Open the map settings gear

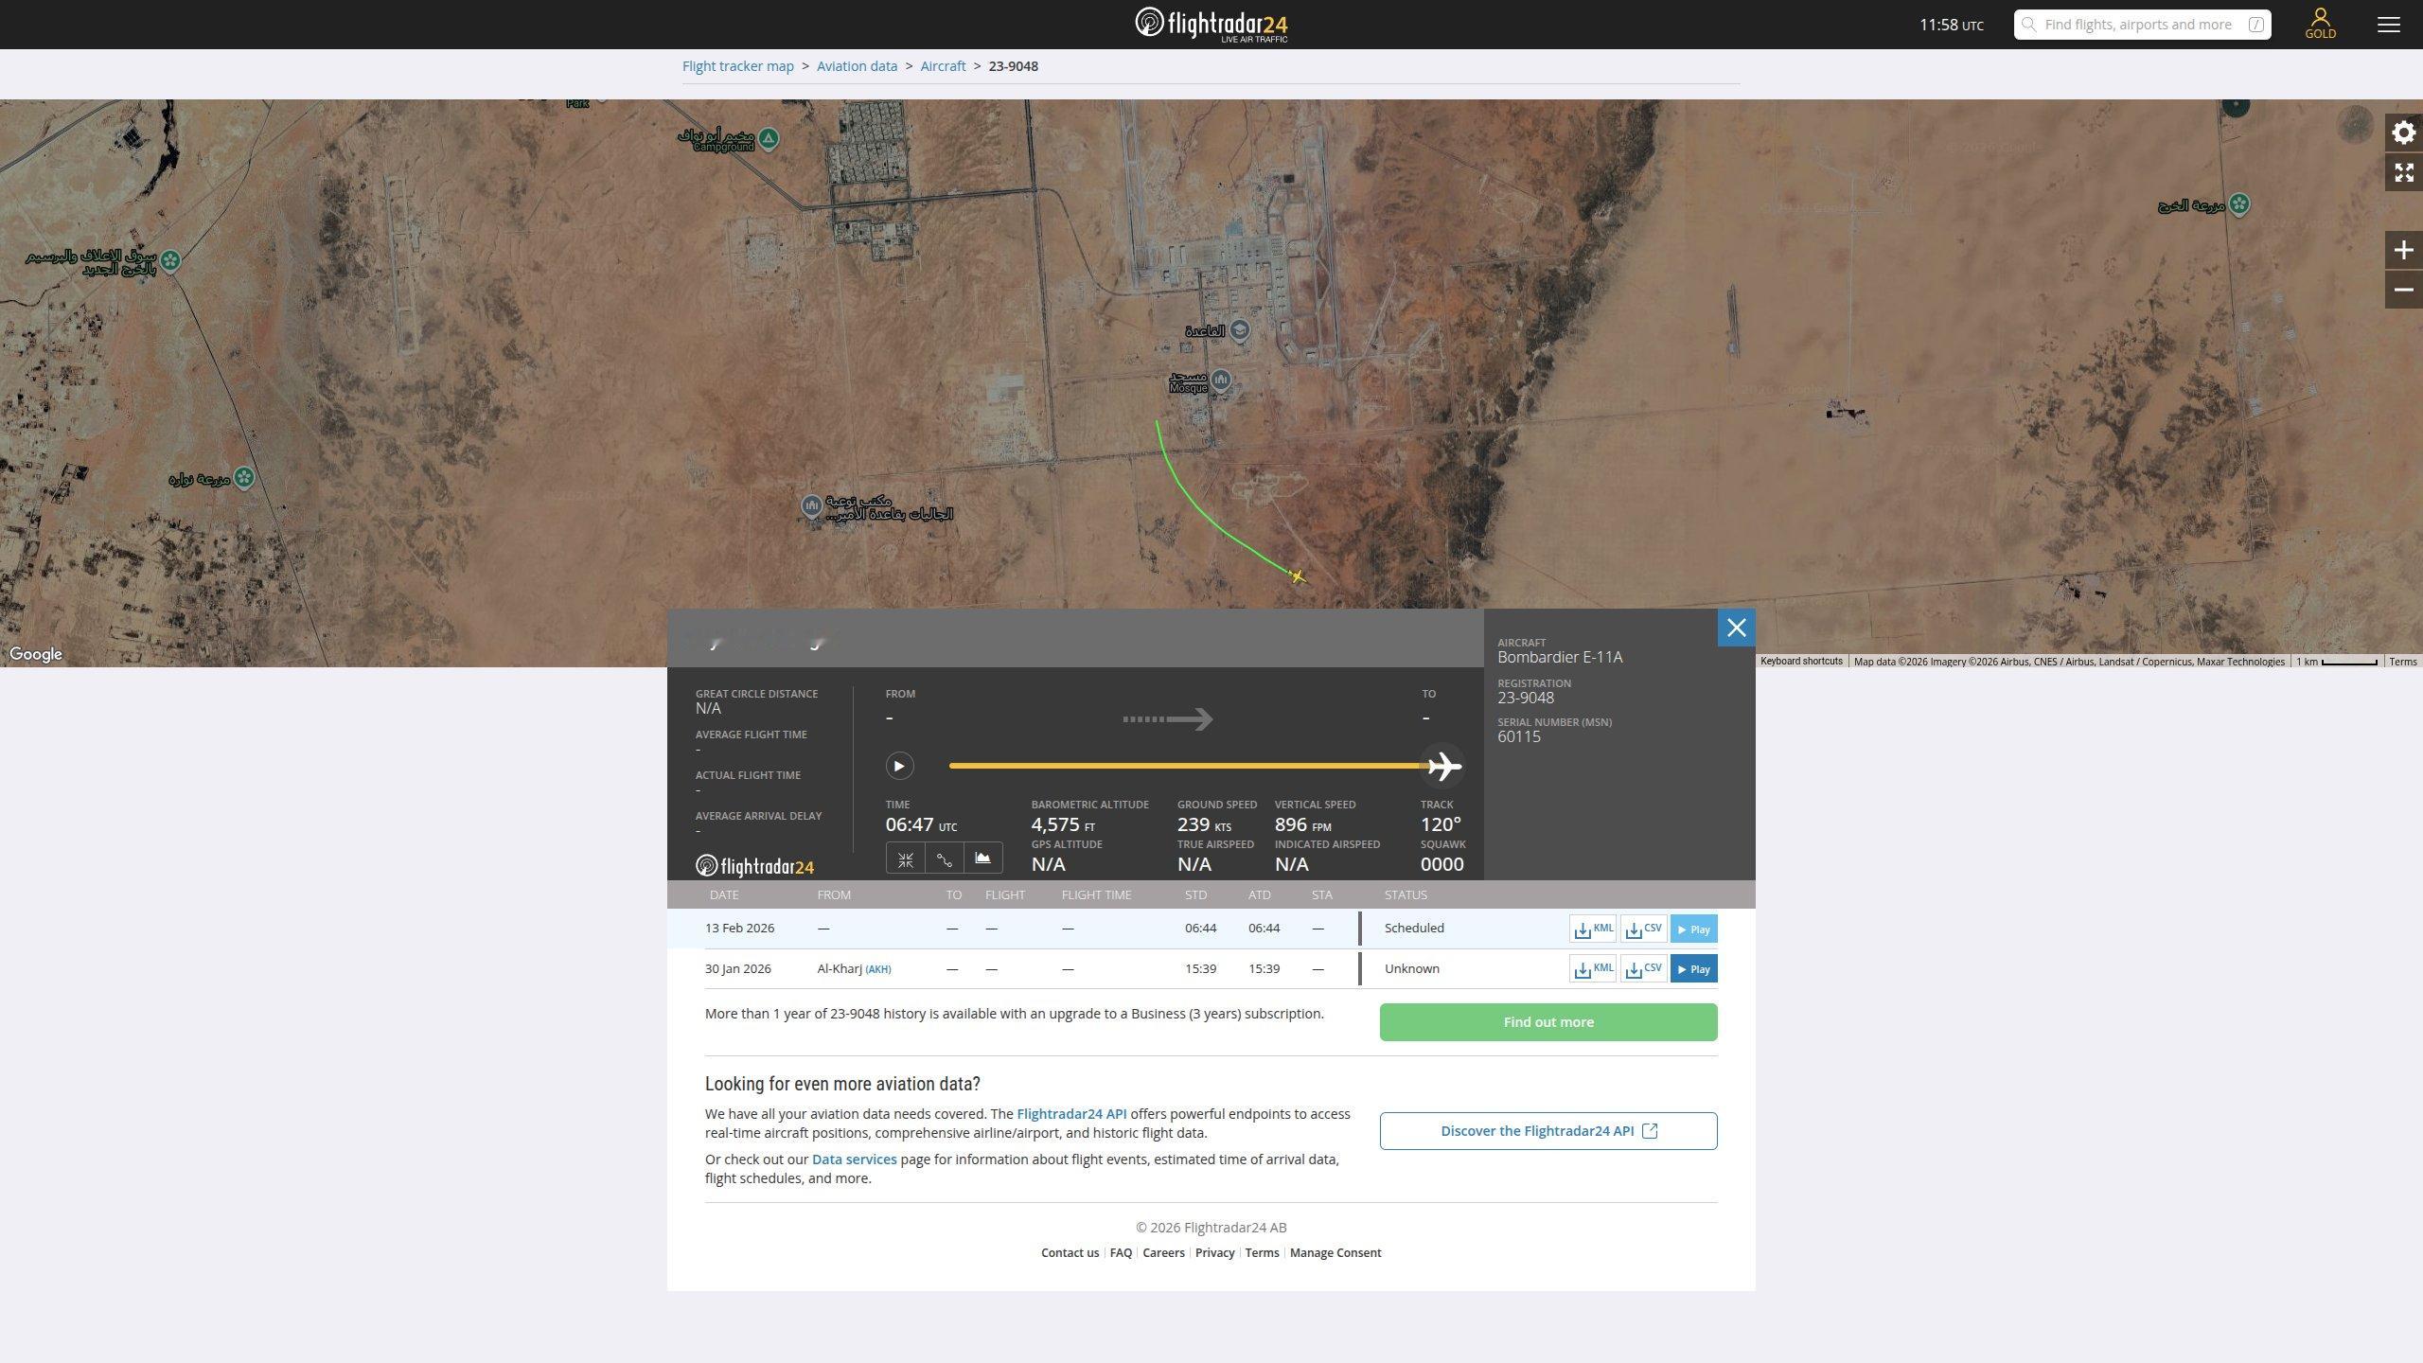point(2403,133)
